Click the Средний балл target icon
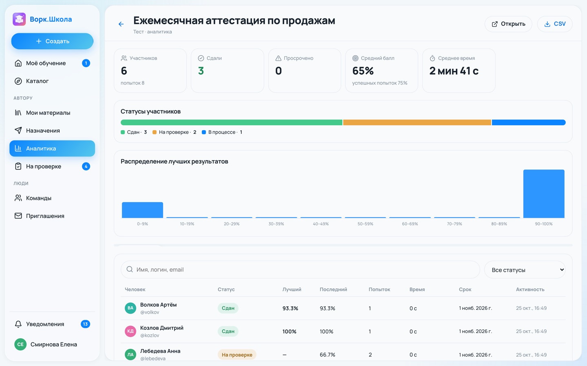587x366 pixels. [355, 58]
